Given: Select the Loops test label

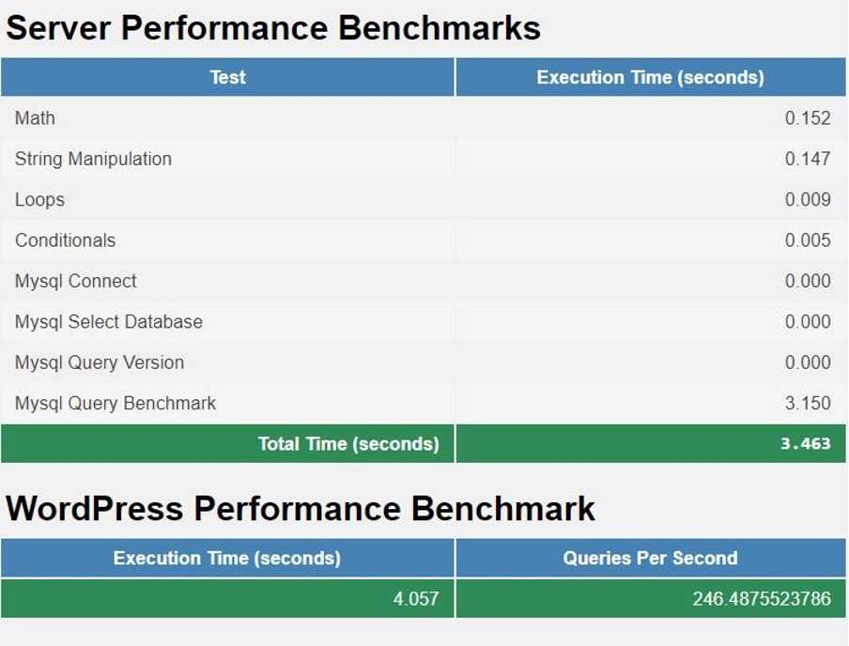Looking at the screenshot, I should coord(39,199).
